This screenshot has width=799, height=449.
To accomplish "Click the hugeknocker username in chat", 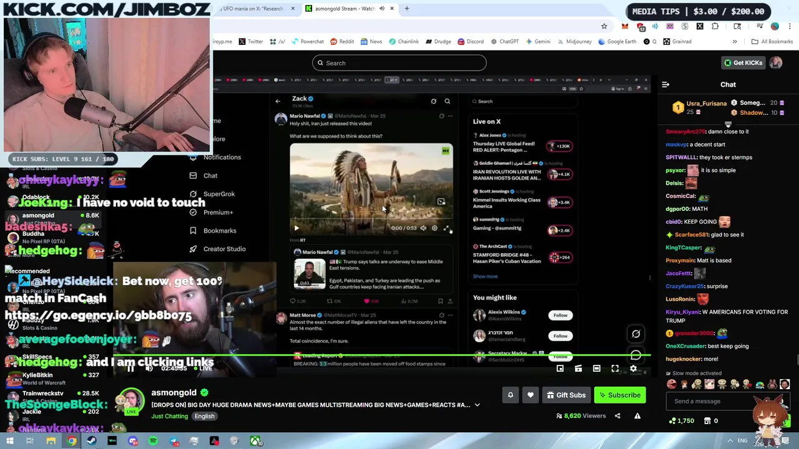I will pos(684,359).
